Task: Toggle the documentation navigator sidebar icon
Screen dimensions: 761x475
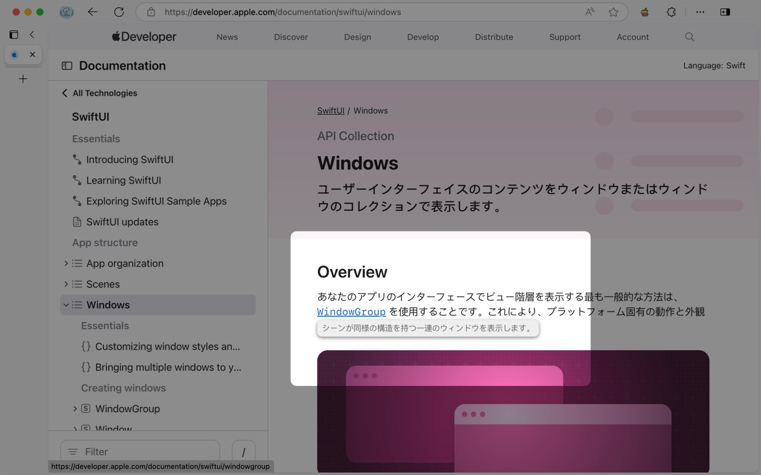Action: (x=67, y=66)
